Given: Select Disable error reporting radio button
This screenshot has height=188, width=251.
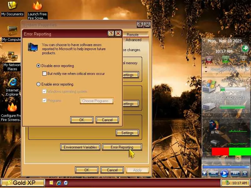Looking at the screenshot, I should point(38,65).
